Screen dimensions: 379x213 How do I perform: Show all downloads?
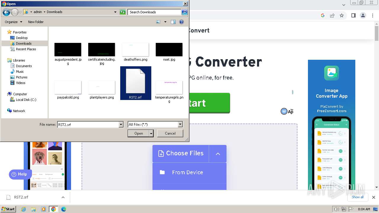pyautogui.click(x=358, y=197)
